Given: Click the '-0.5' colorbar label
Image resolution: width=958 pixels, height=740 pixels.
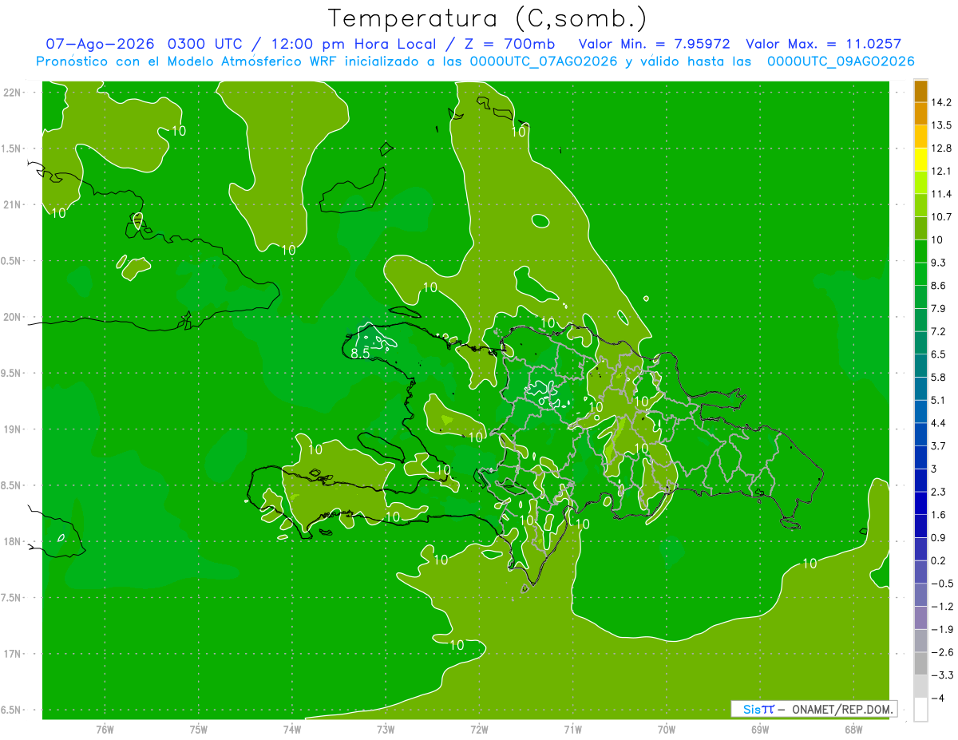Looking at the screenshot, I should click(942, 584).
